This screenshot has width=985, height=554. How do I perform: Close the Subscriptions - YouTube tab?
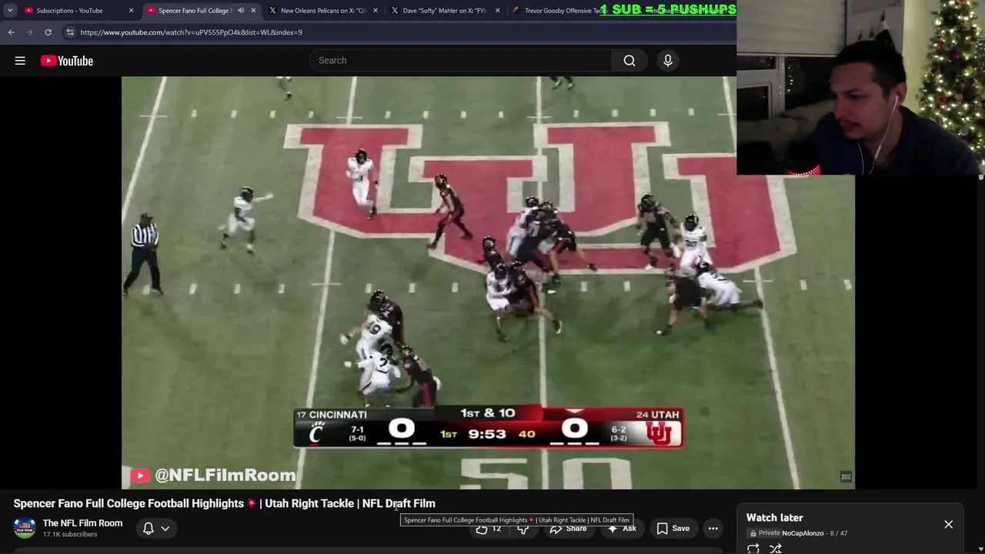click(131, 11)
